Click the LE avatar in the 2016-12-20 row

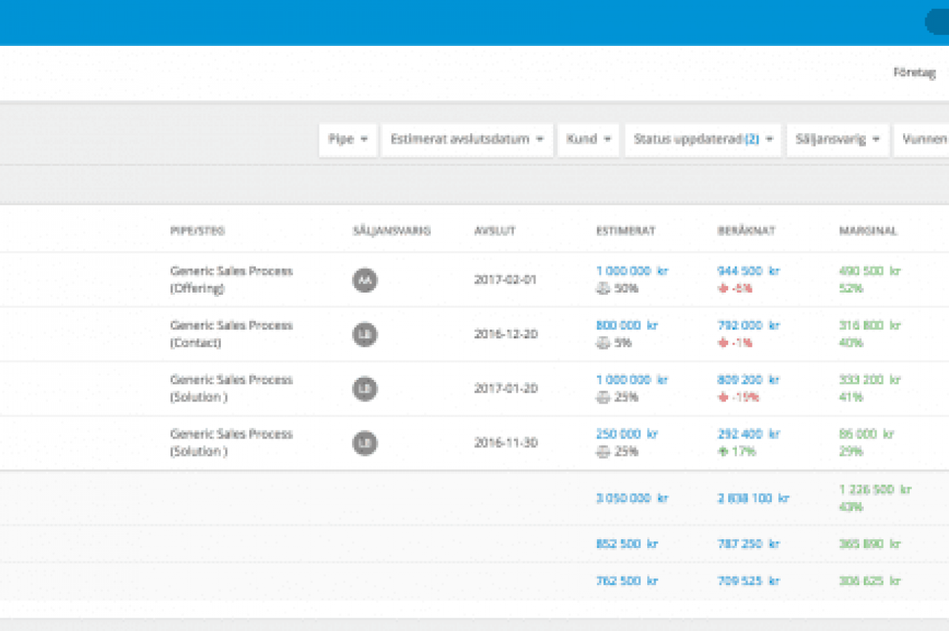pos(365,334)
